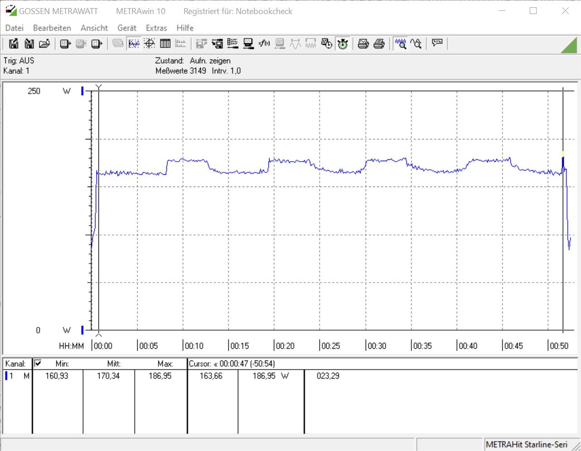Click the grayed bar chart icon
Image resolution: width=581 pixels, height=451 pixels.
[x=180, y=43]
